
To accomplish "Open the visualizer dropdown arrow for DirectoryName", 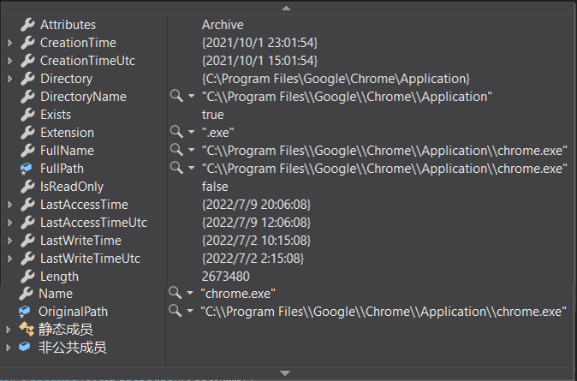I will point(191,97).
